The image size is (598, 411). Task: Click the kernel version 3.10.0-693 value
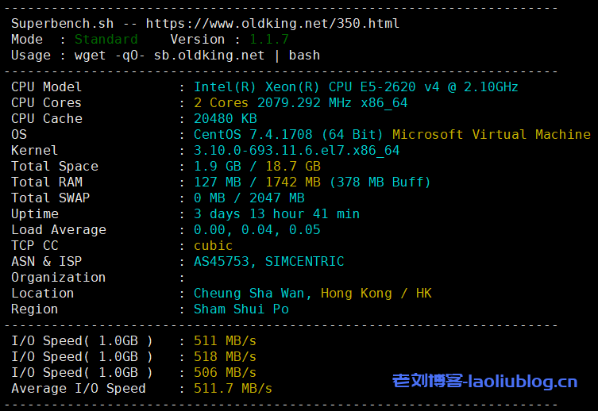pos(296,151)
